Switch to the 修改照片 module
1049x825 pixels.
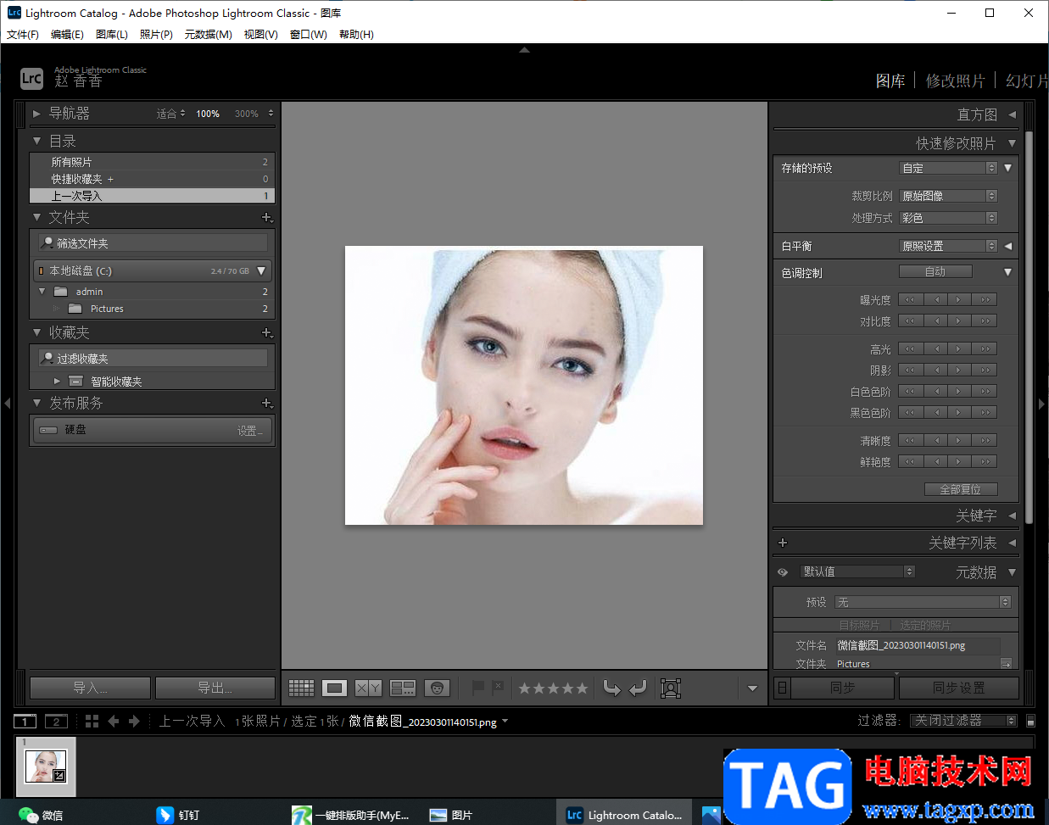coord(955,81)
